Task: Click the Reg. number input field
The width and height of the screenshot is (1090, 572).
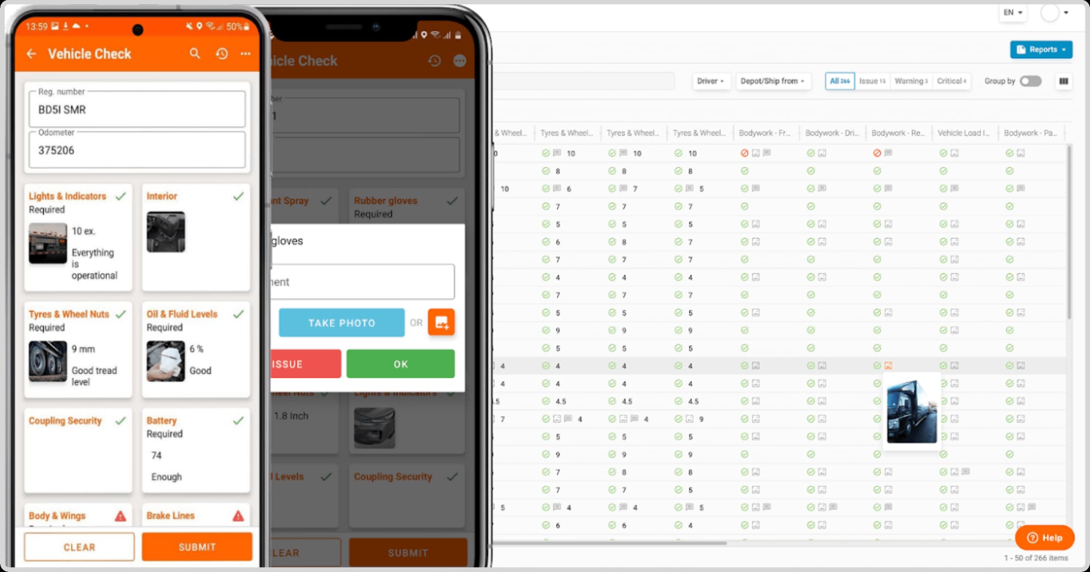Action: point(138,110)
